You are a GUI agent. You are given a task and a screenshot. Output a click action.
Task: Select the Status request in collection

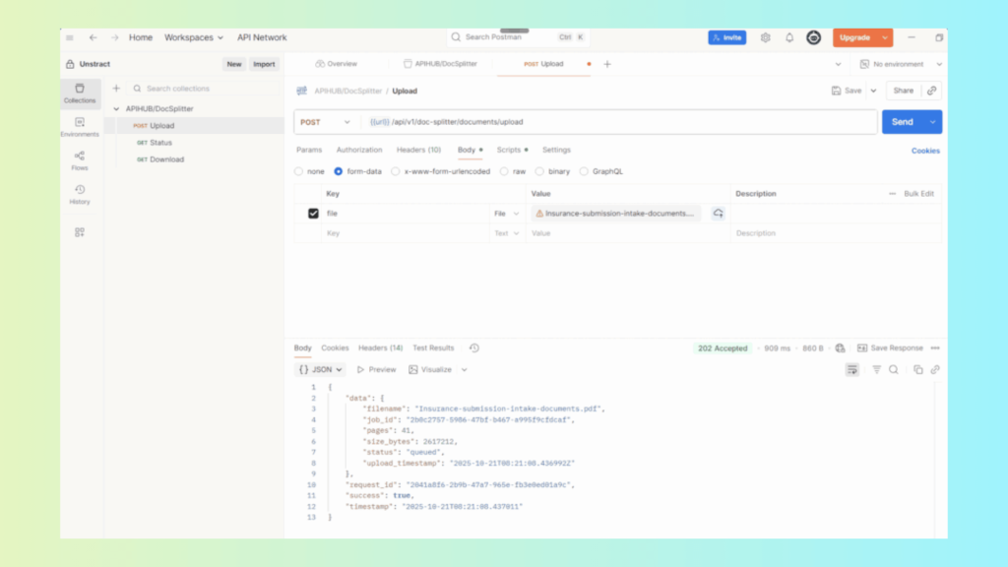pyautogui.click(x=160, y=143)
